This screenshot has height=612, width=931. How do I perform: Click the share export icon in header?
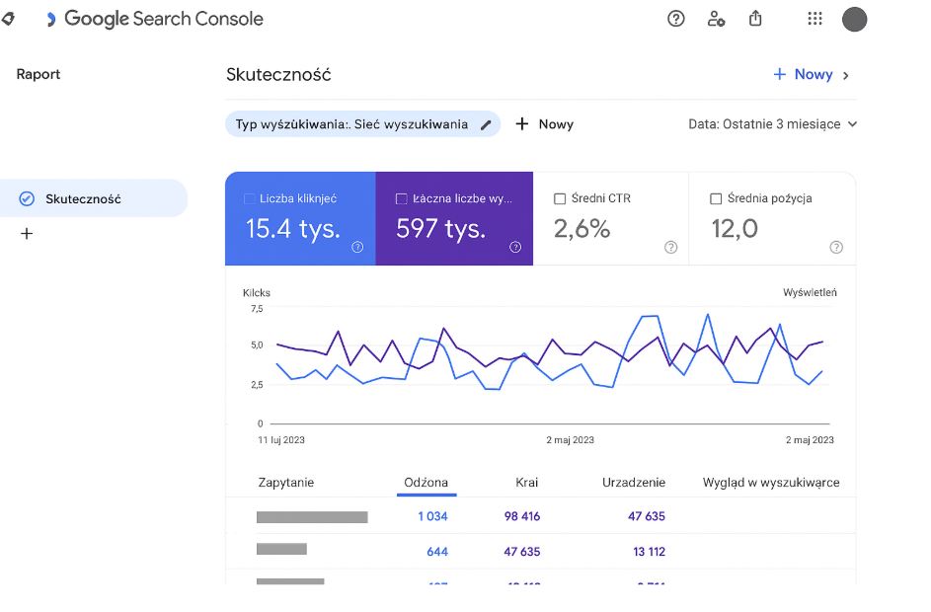755,19
